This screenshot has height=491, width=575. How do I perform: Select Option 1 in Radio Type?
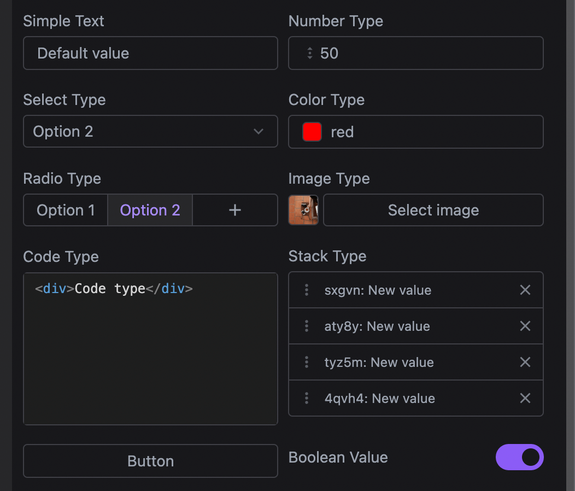pos(65,210)
